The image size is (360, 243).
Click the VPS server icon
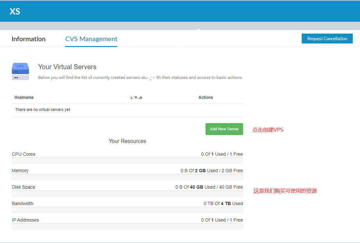point(20,71)
